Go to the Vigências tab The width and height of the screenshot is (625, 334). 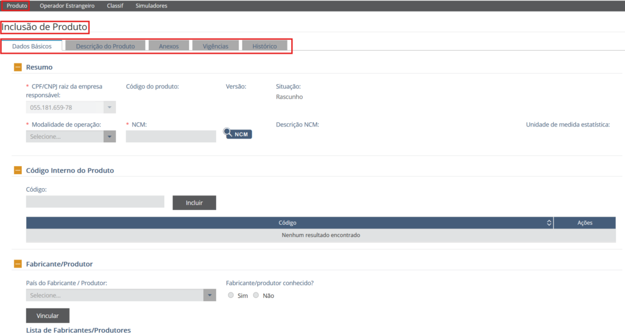(215, 46)
